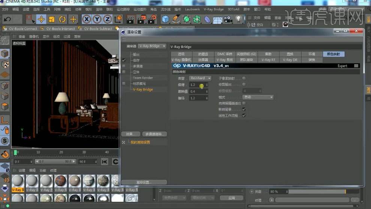
Task: Click the blue Cube primitive icon
Action: pos(165,19)
